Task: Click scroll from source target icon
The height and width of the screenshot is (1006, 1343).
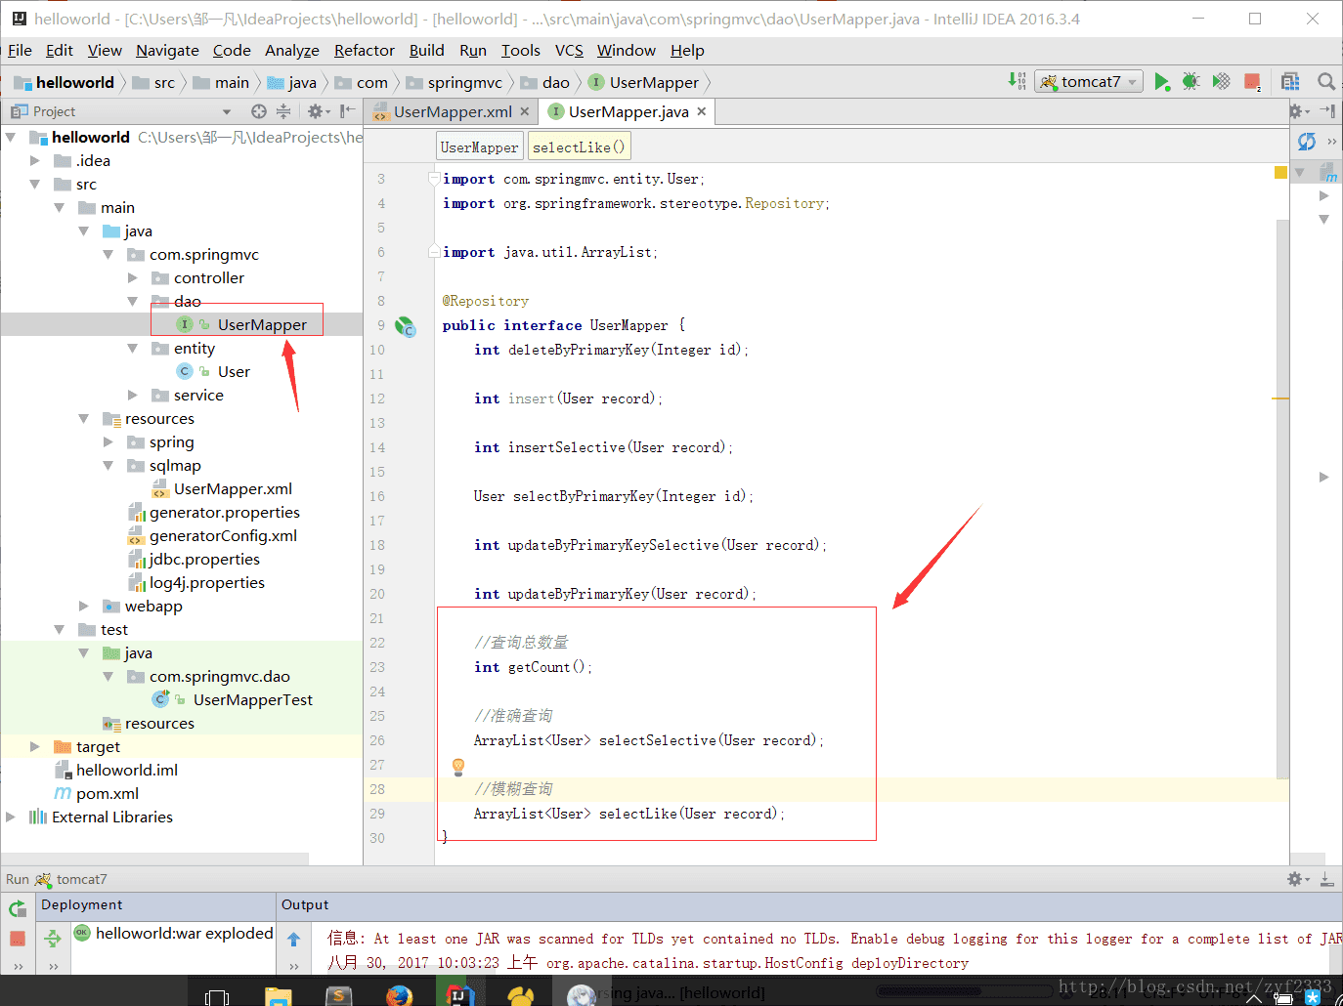Action: click(258, 111)
